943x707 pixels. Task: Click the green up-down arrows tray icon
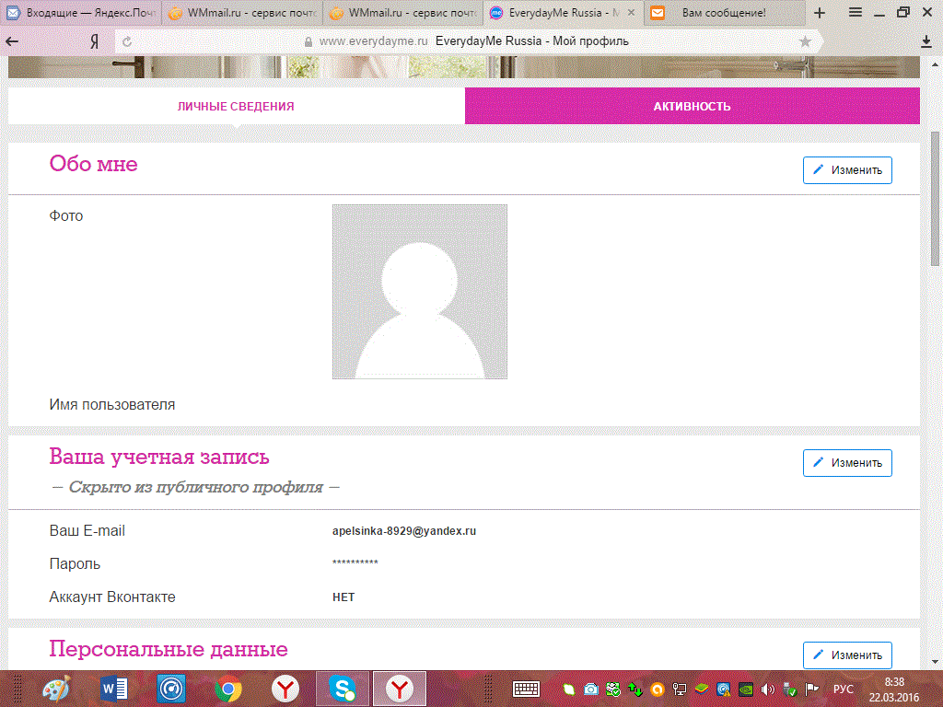click(x=635, y=689)
